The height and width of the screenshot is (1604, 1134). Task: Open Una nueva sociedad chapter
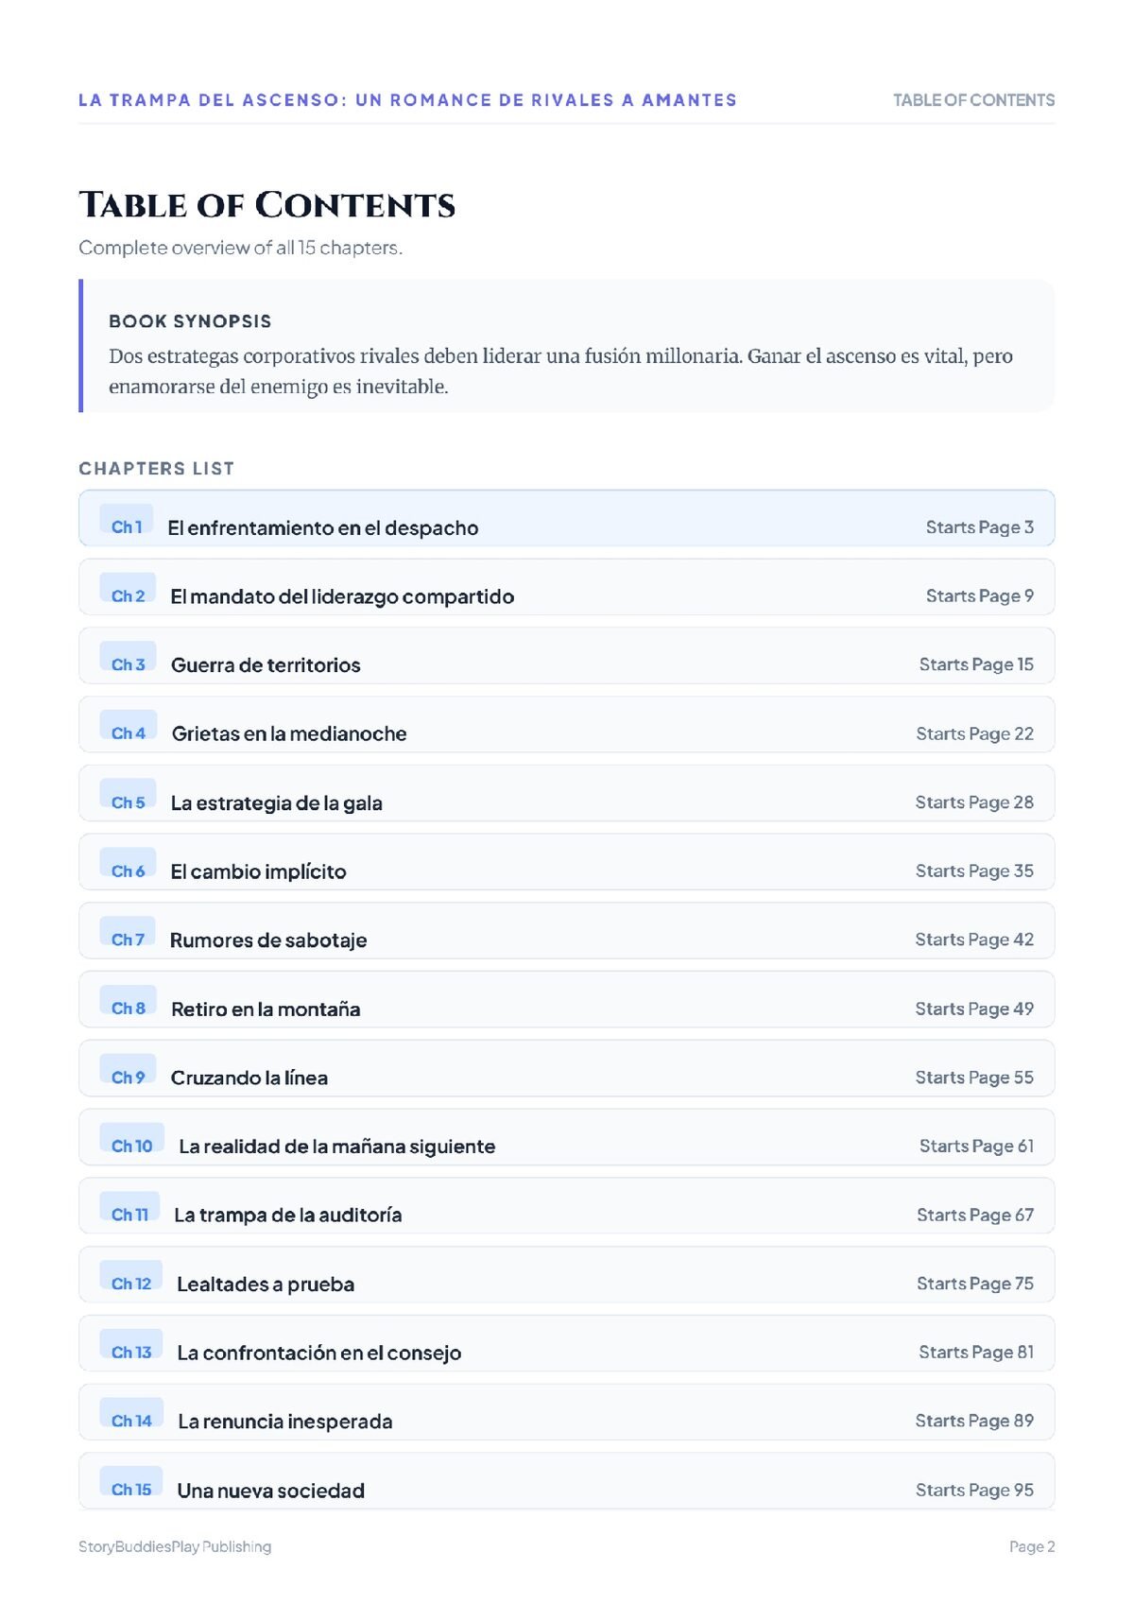pyautogui.click(x=566, y=1481)
